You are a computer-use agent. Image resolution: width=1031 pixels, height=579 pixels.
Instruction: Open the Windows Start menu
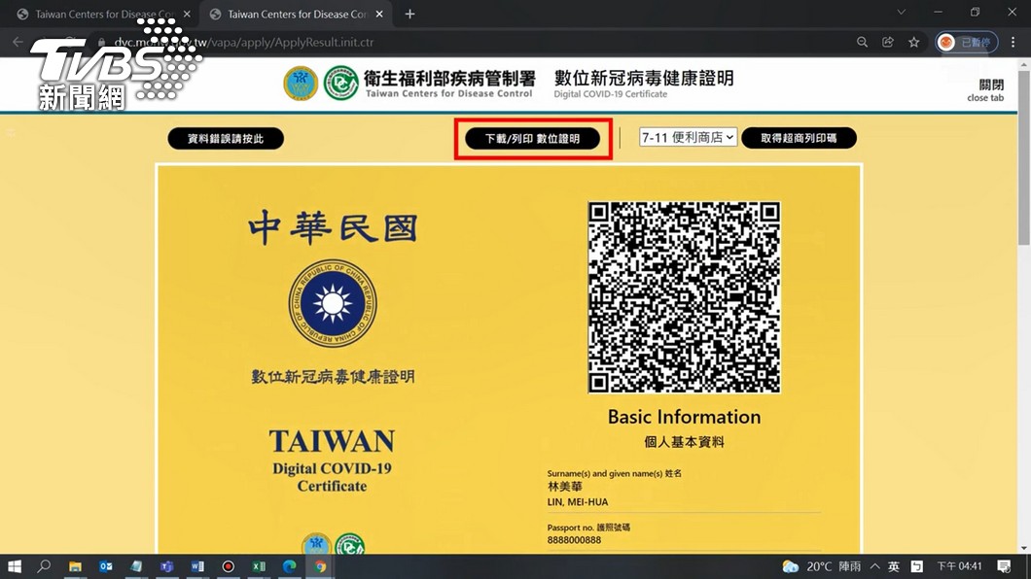(x=14, y=565)
